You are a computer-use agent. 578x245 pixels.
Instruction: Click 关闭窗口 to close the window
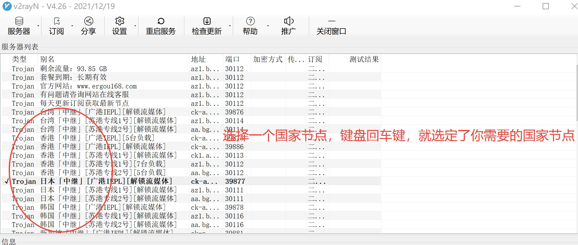click(331, 26)
